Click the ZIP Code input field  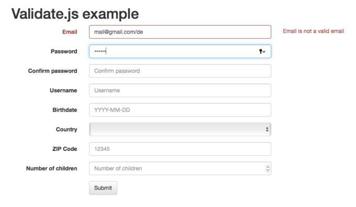[x=180, y=149]
